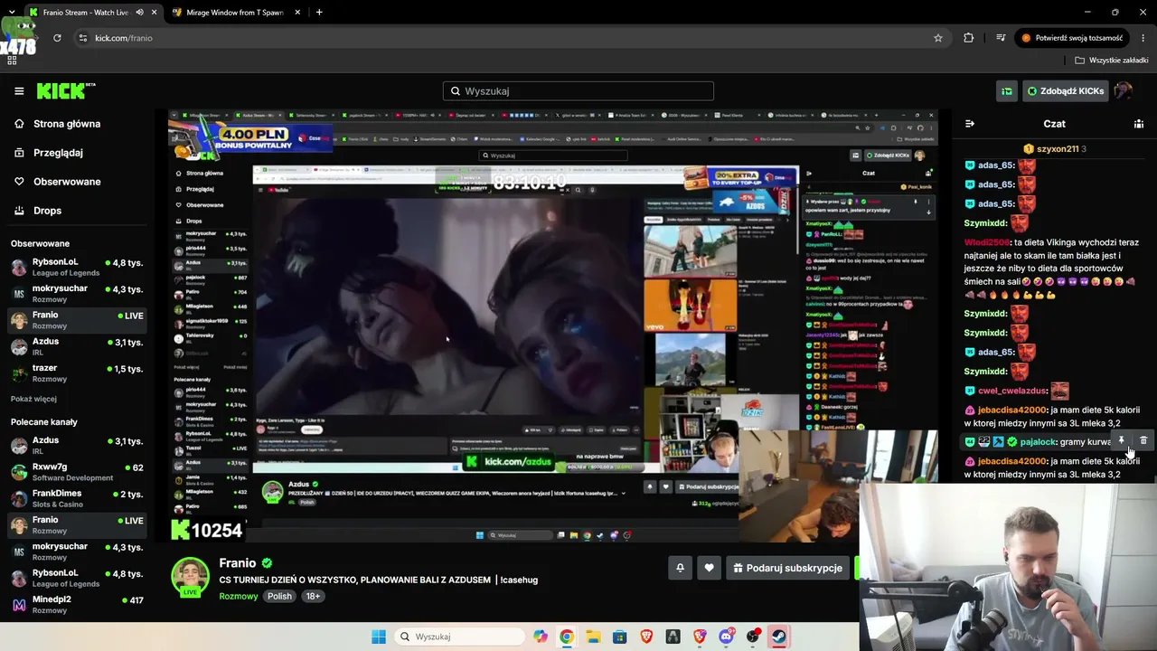Image resolution: width=1157 pixels, height=651 pixels.
Task: Open File Explorer from the taskbar
Action: click(593, 637)
